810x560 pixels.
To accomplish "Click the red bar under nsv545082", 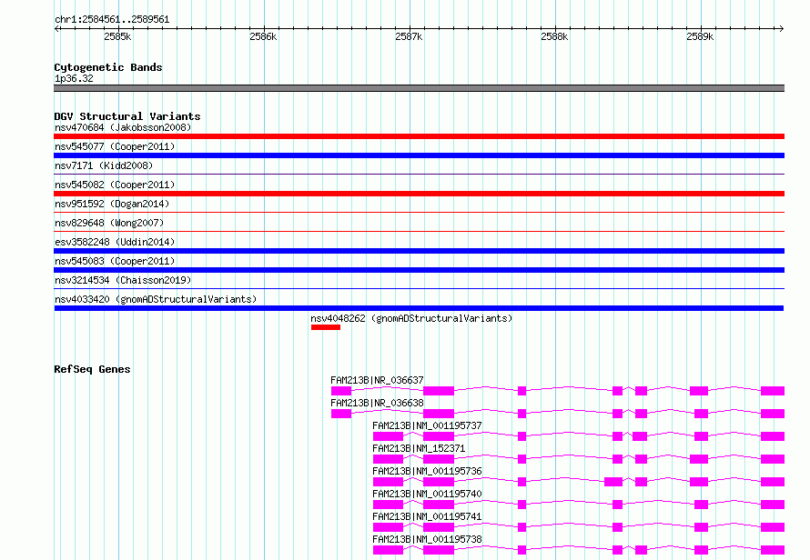I will pos(419,194).
